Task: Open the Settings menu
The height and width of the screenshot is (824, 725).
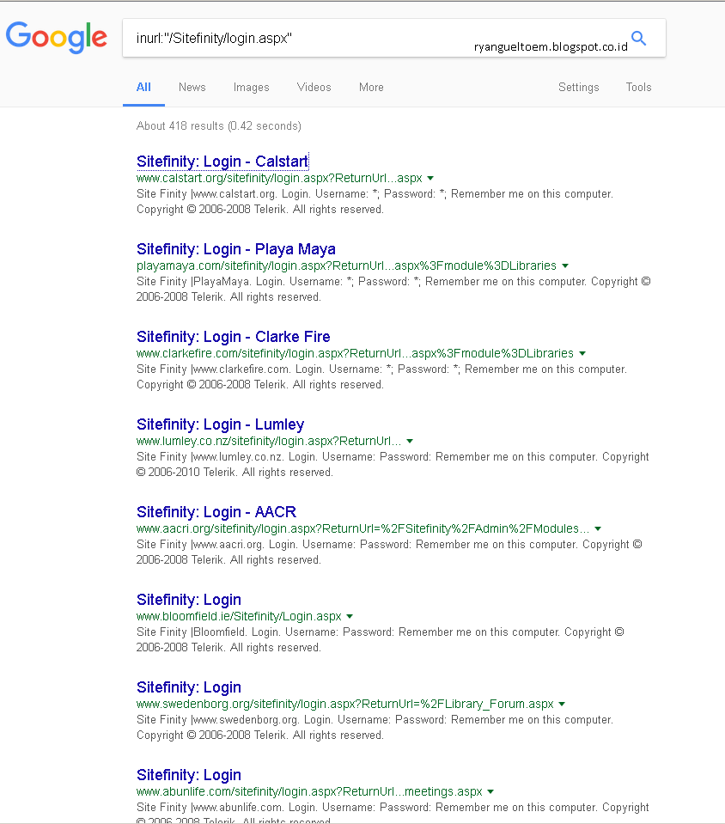Action: 578,88
